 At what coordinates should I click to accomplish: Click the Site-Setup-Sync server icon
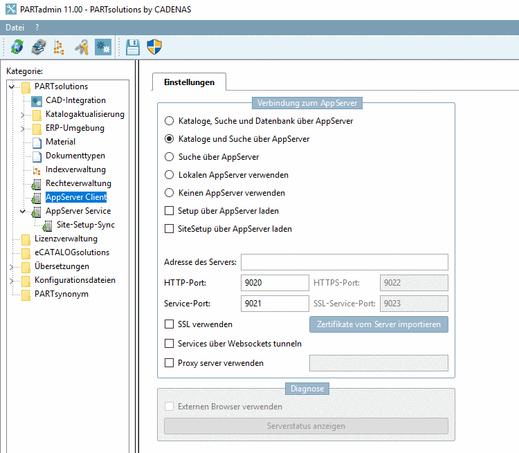[x=47, y=226]
